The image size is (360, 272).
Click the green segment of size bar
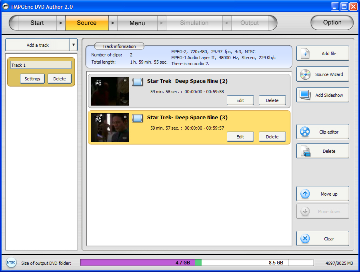tap(198, 262)
